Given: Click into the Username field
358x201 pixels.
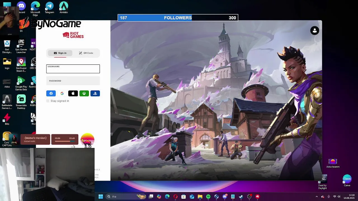Looking at the screenshot, I should click(73, 69).
